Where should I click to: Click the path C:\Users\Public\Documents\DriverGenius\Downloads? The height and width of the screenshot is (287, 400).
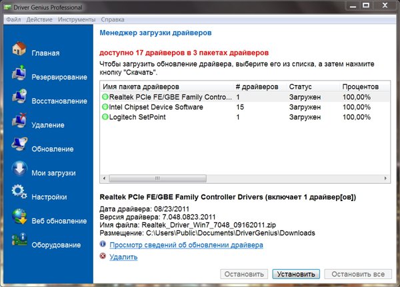[231, 233]
